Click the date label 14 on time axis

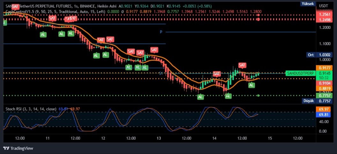click(214, 138)
